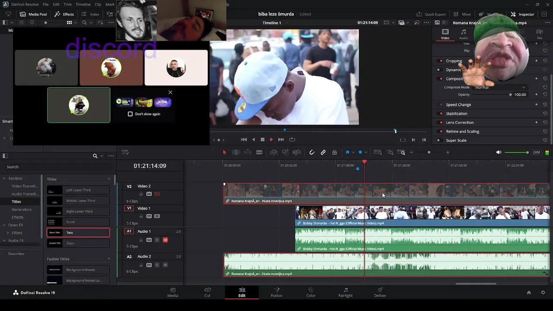Collapse the Fusion Titles section
This screenshot has height=311, width=553.
[109, 259]
